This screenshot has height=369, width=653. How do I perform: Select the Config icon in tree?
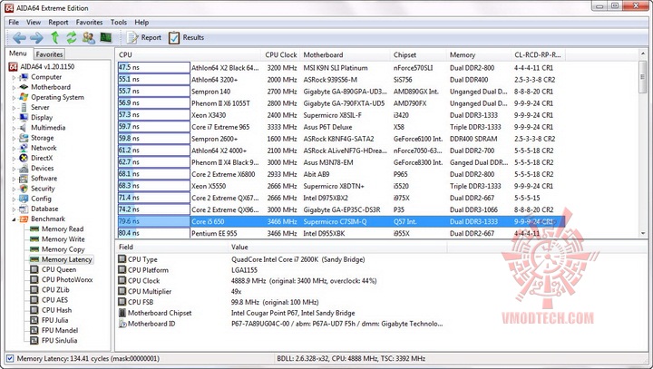click(x=24, y=199)
